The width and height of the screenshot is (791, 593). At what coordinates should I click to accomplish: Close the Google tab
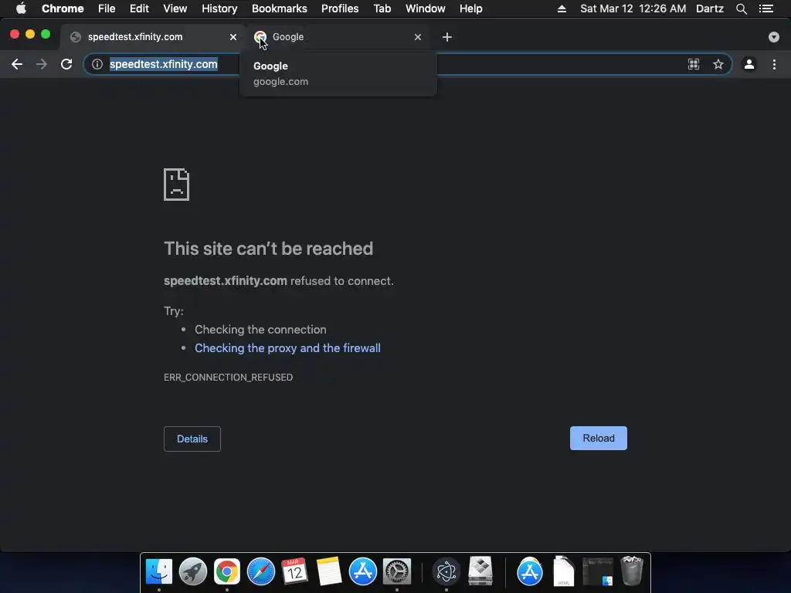[418, 37]
